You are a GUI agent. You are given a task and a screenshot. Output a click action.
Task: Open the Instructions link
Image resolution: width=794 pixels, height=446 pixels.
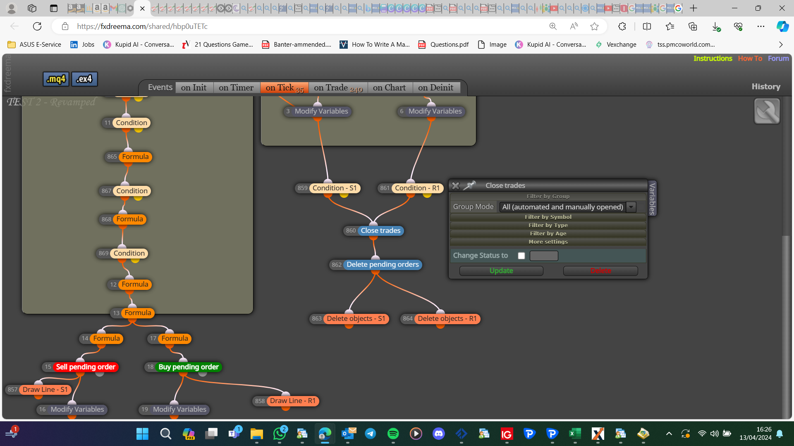713,59
